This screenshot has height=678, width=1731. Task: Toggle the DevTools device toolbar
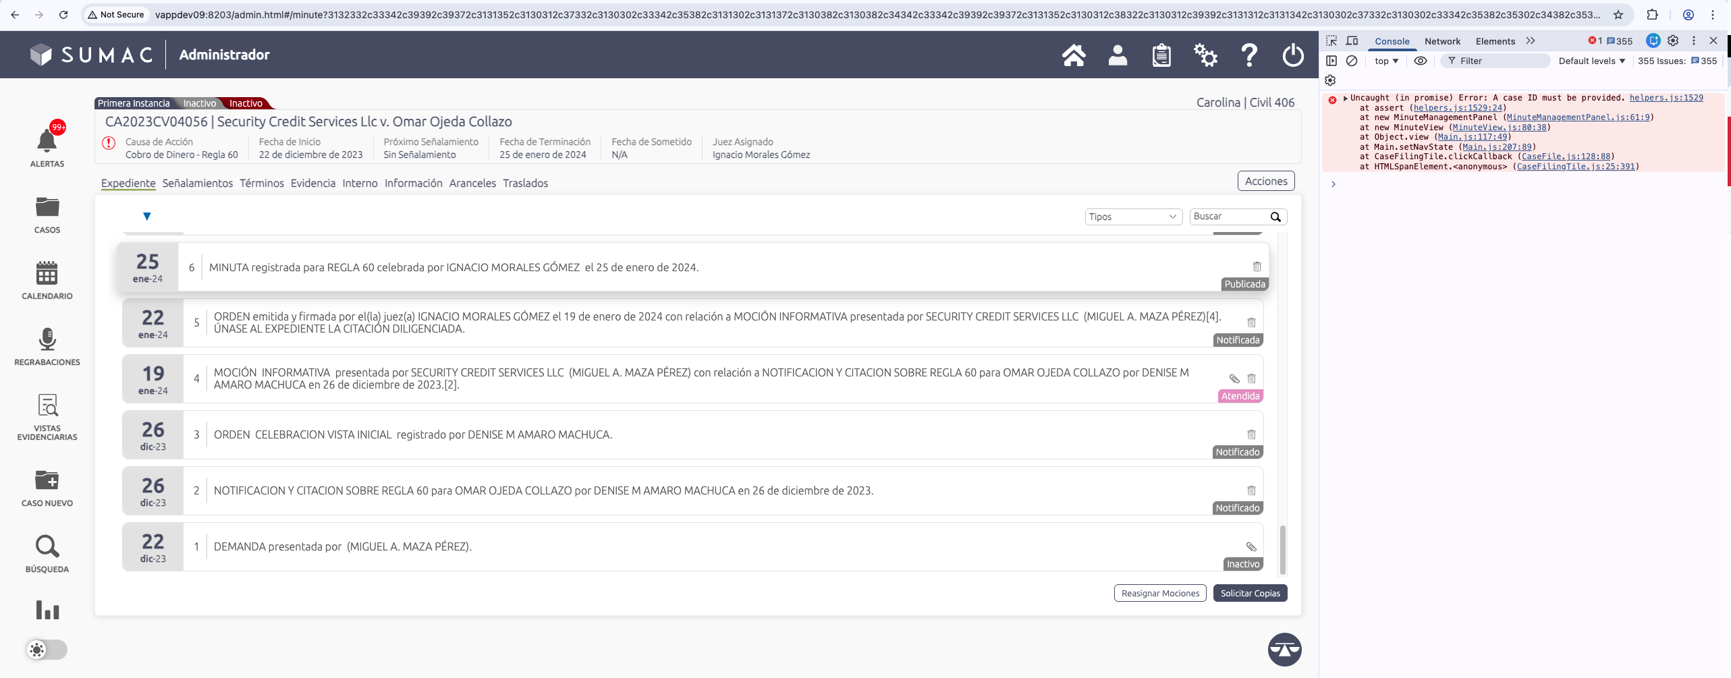[x=1352, y=41]
